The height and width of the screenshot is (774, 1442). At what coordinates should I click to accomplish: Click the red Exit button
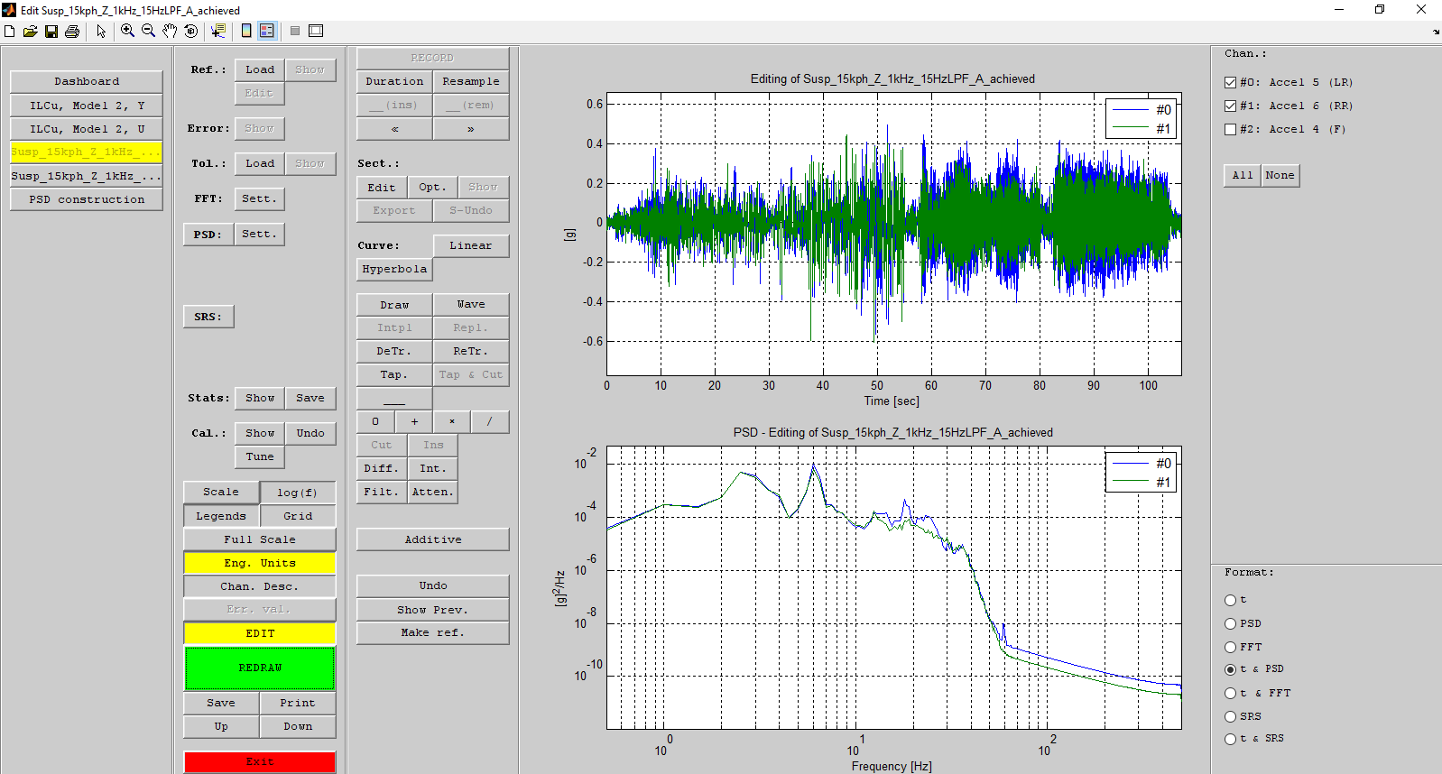point(260,761)
